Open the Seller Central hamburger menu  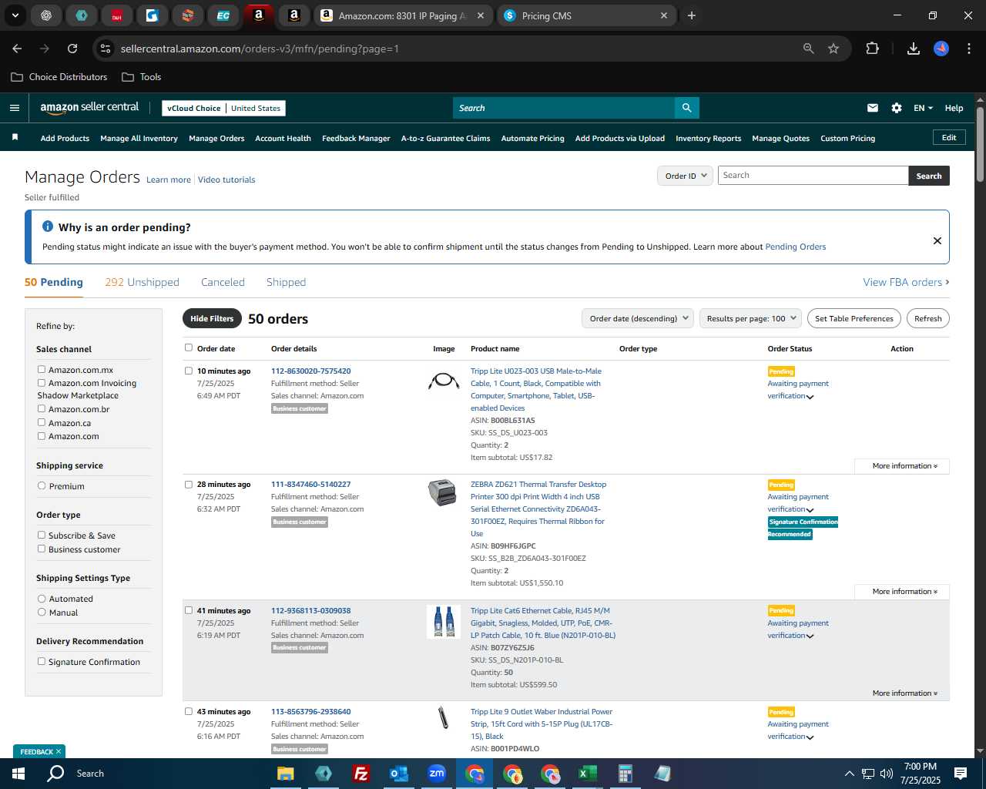tap(15, 108)
